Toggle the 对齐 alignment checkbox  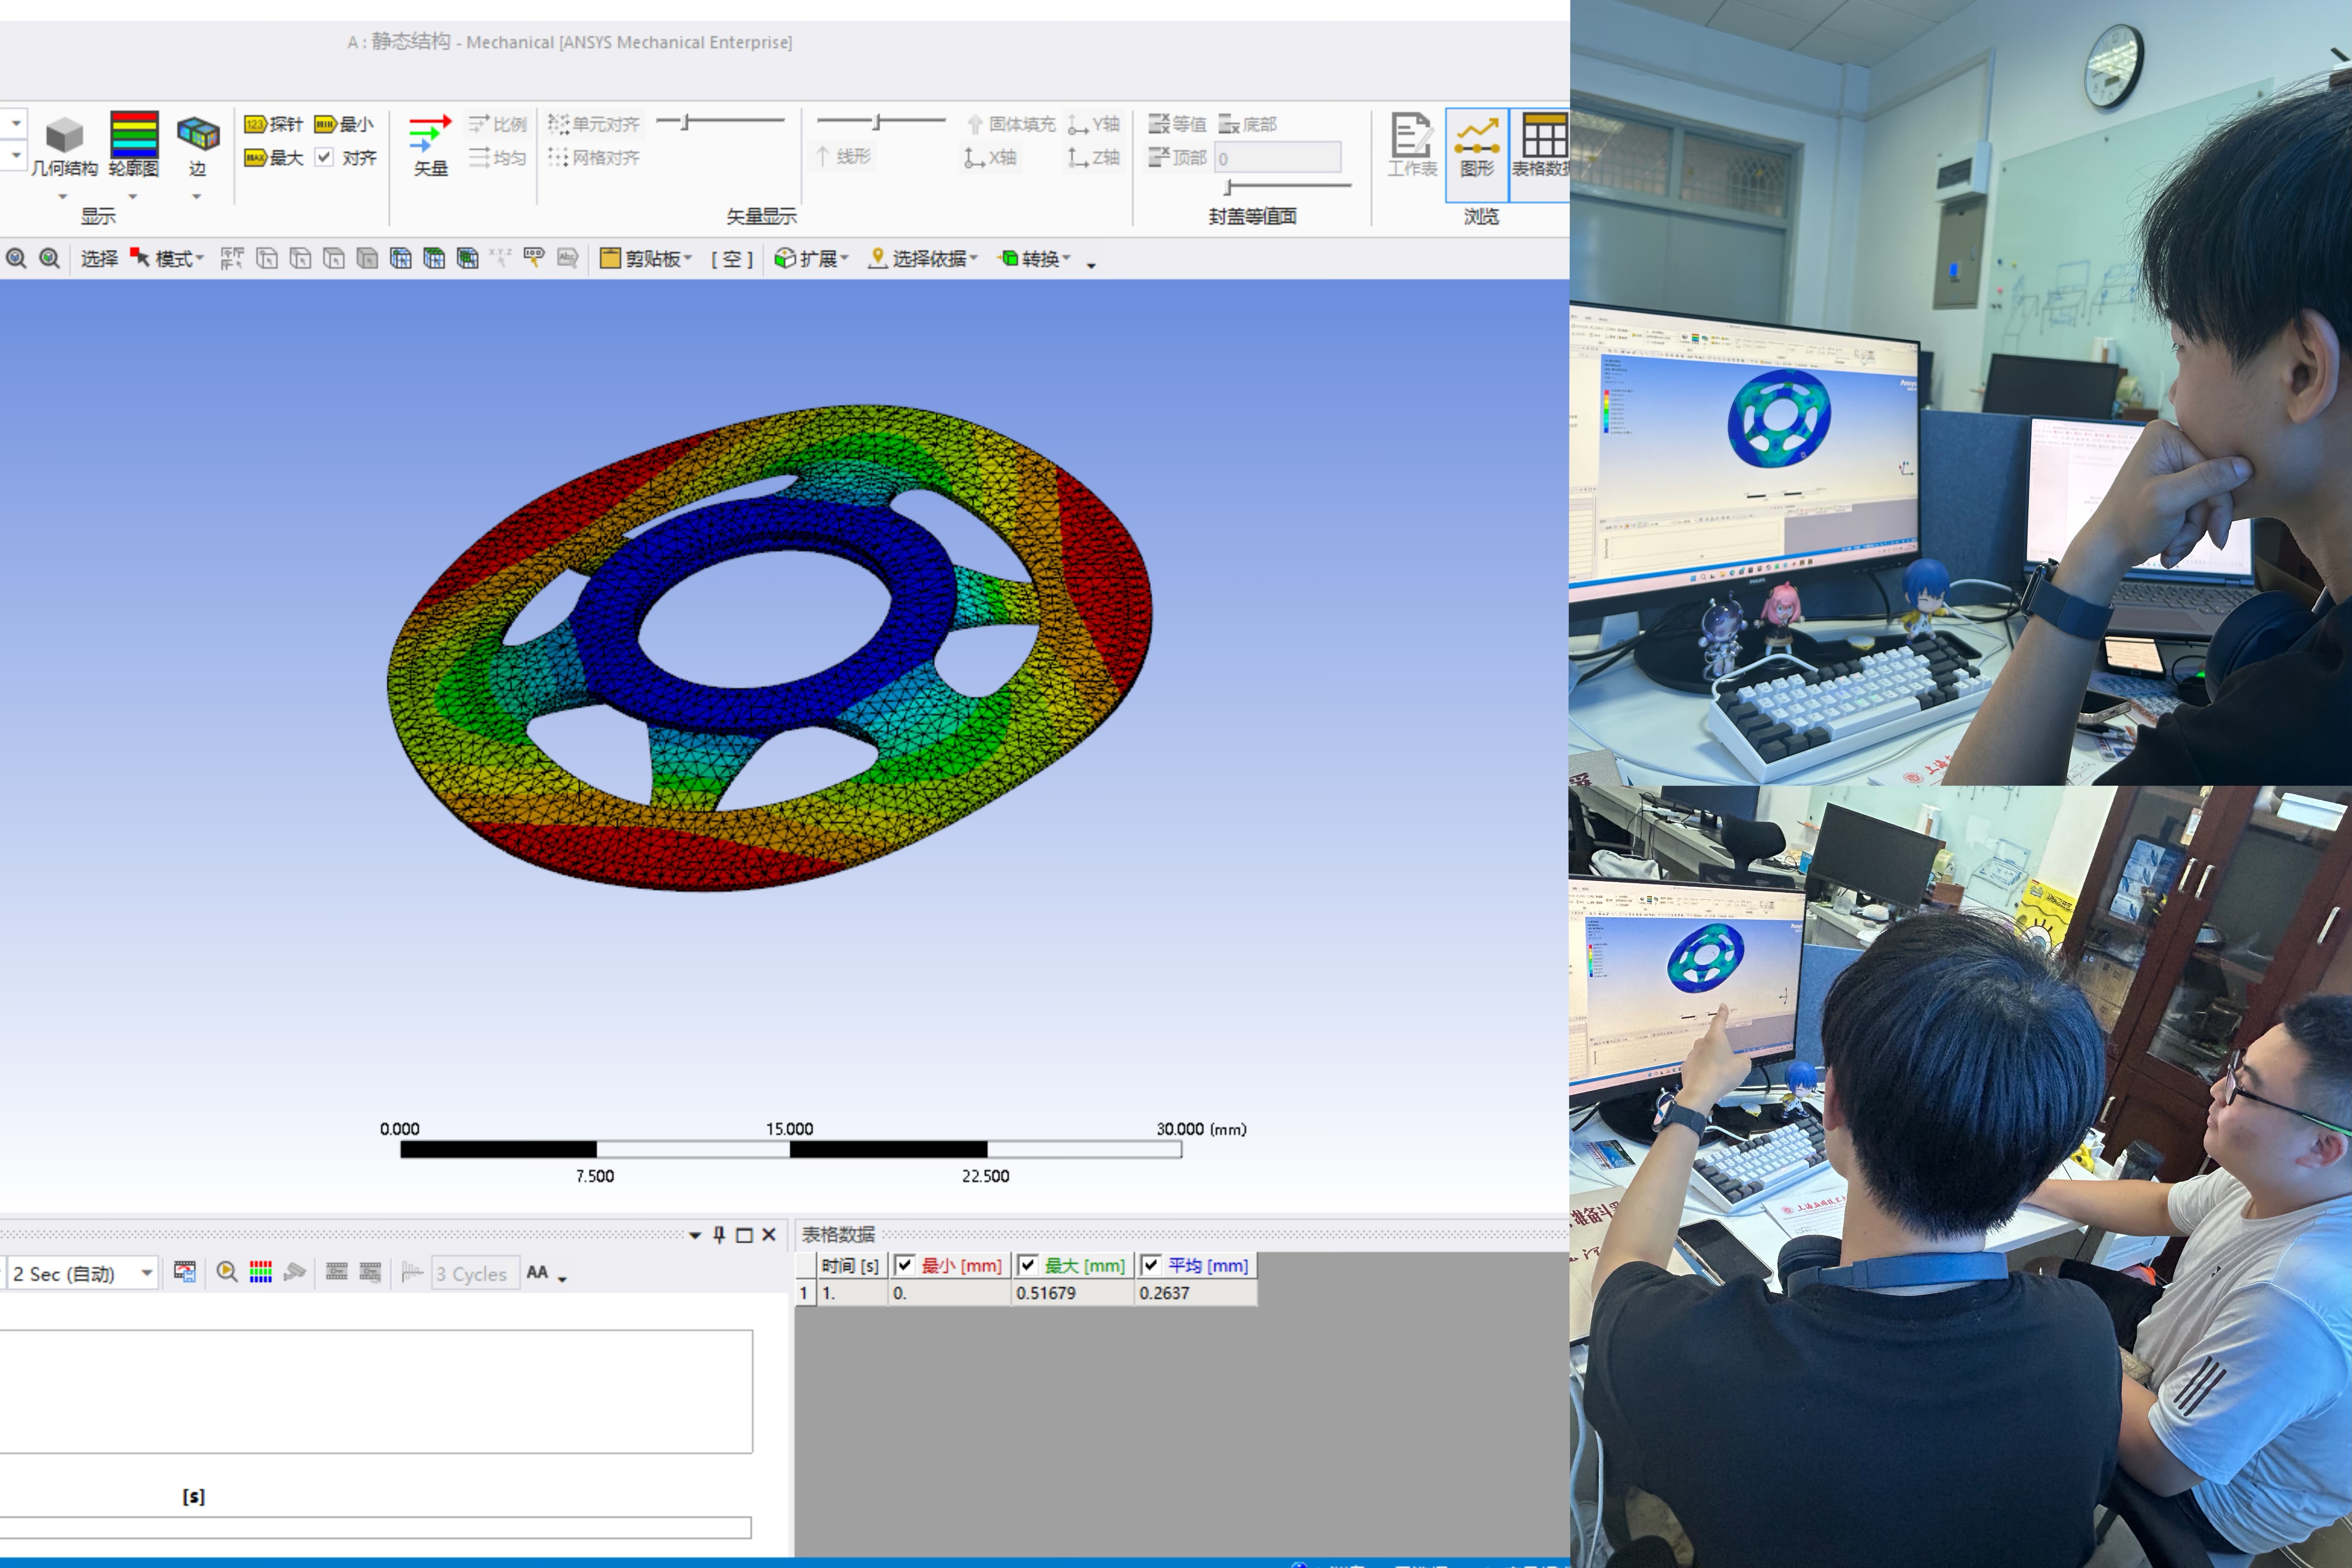[324, 157]
